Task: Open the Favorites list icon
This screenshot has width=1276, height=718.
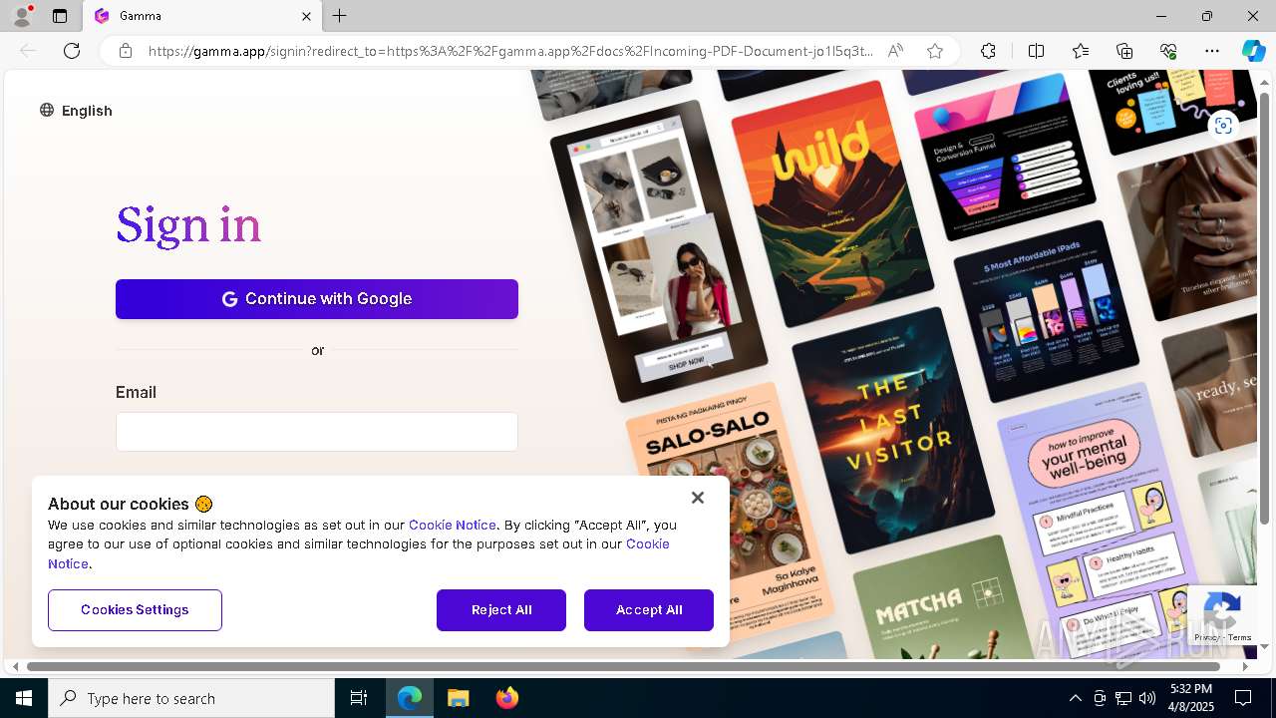Action: click(x=1081, y=51)
